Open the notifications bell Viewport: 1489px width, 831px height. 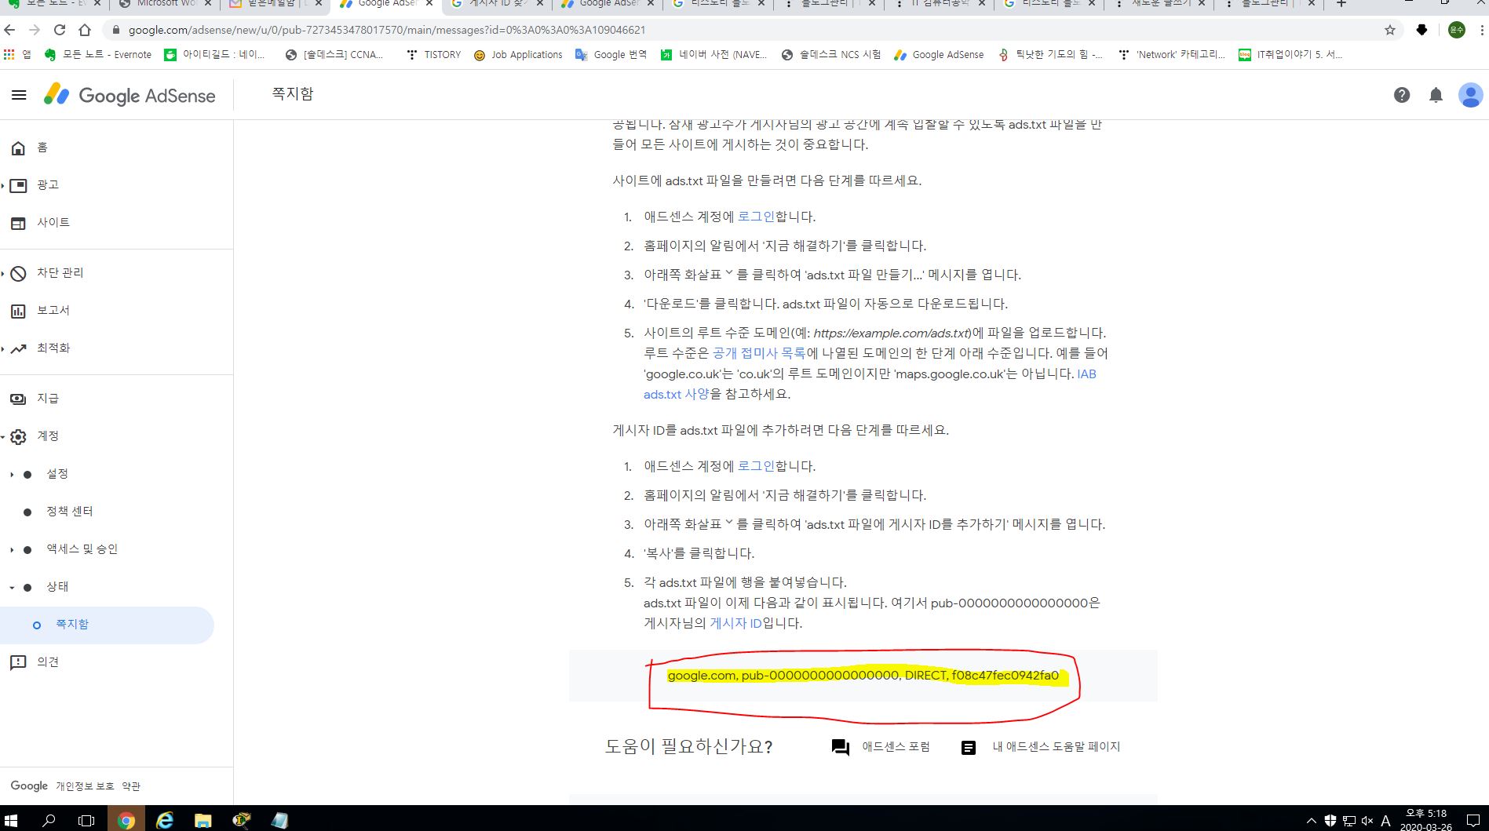click(x=1436, y=95)
